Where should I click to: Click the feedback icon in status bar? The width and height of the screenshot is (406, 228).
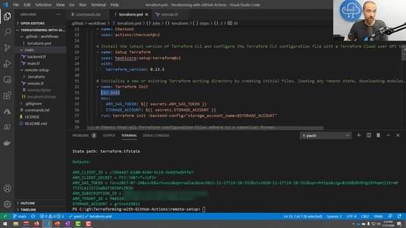pos(390,216)
